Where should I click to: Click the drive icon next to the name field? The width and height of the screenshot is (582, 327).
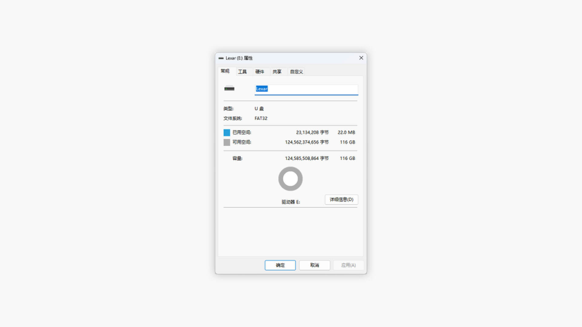pyautogui.click(x=229, y=89)
